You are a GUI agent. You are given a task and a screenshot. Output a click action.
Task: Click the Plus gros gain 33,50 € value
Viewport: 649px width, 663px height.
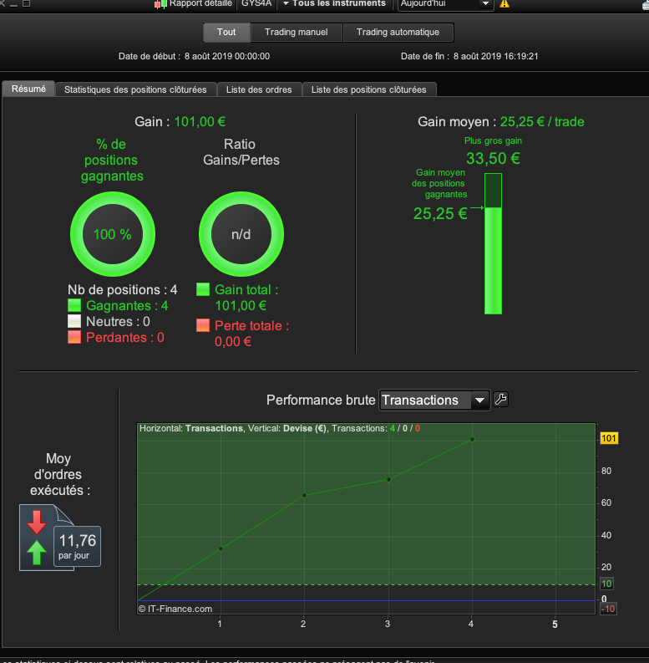493,159
